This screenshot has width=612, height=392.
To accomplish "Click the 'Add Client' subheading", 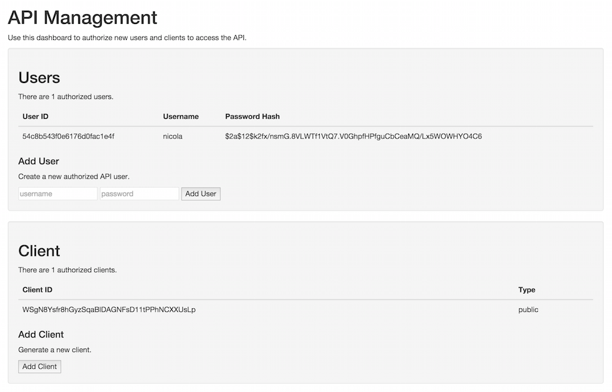I will pyautogui.click(x=41, y=335).
